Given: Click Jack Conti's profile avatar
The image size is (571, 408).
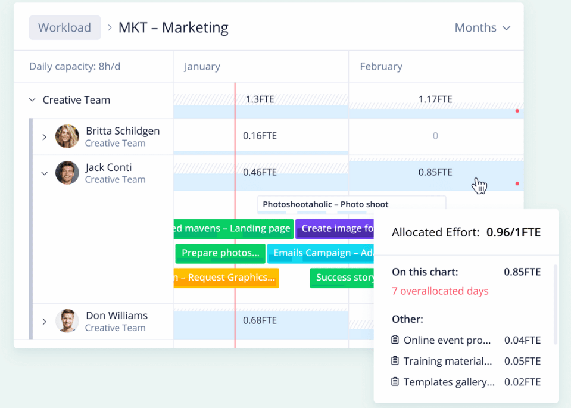Looking at the screenshot, I should 67,173.
